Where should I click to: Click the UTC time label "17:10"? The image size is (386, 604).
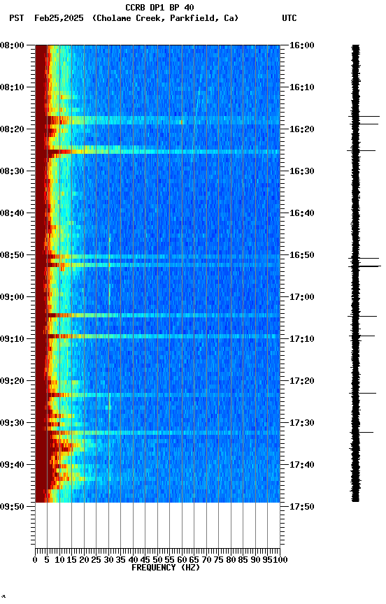point(301,339)
